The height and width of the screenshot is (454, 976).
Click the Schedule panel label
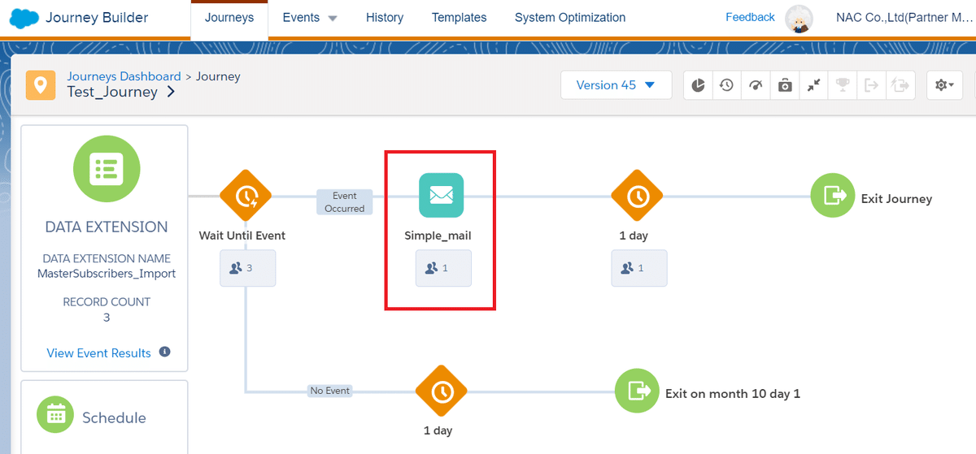pyautogui.click(x=114, y=417)
